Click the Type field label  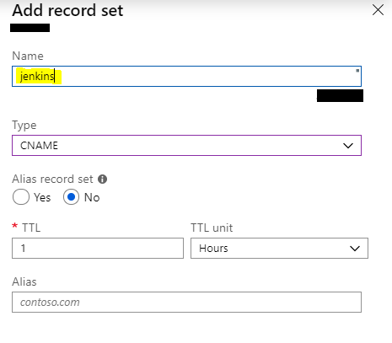click(x=24, y=126)
